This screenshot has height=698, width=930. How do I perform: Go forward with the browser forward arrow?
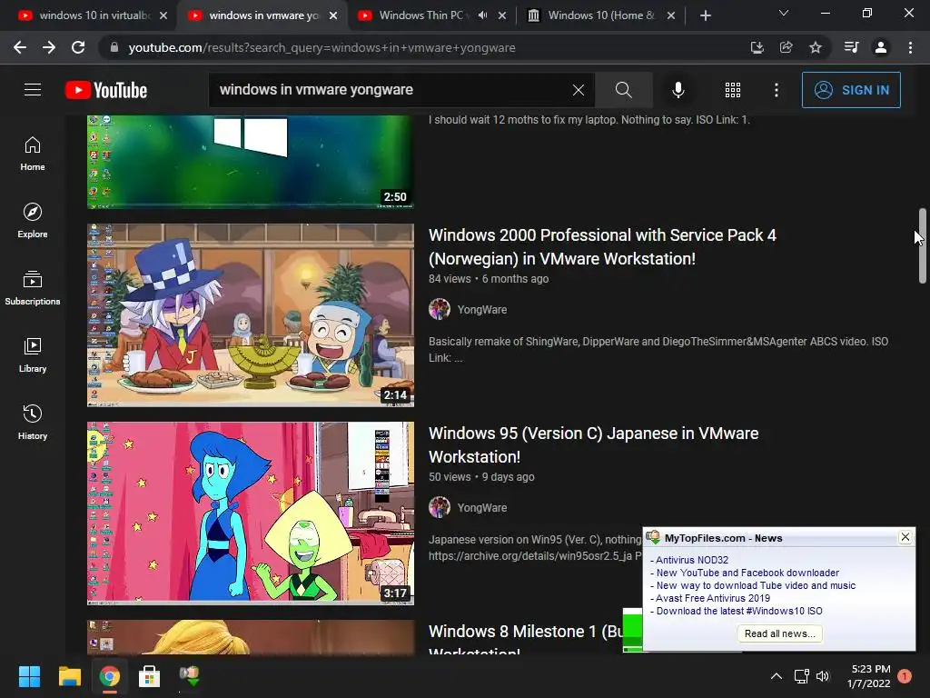49,47
